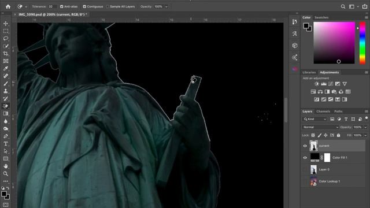The width and height of the screenshot is (370, 208).
Task: Select the Quick Selection tool
Action: 6,46
